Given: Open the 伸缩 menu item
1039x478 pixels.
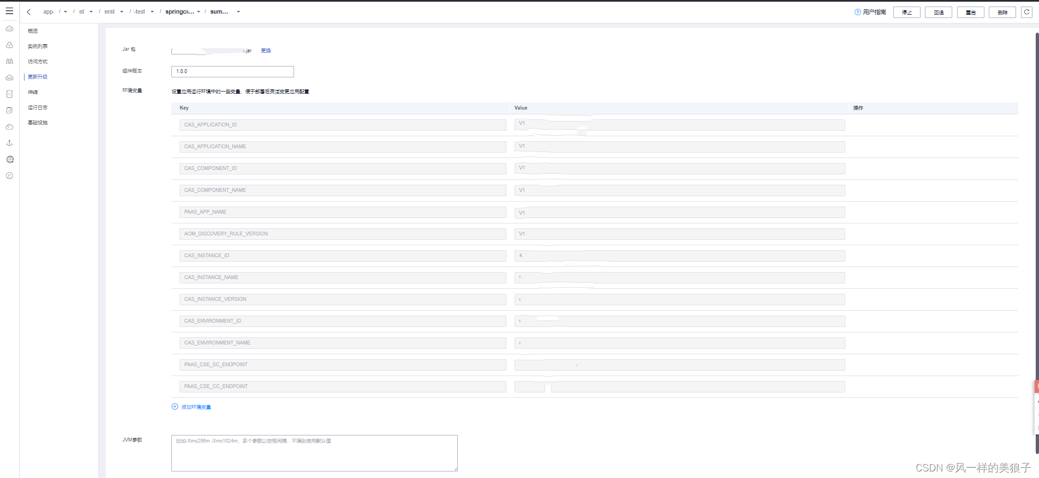Looking at the screenshot, I should pyautogui.click(x=33, y=92).
